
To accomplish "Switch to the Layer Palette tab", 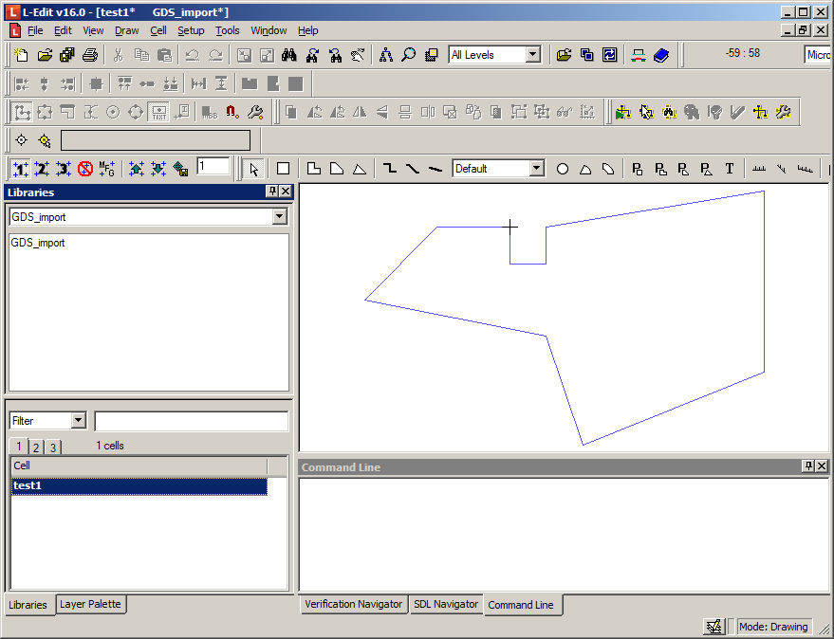I will 90,604.
